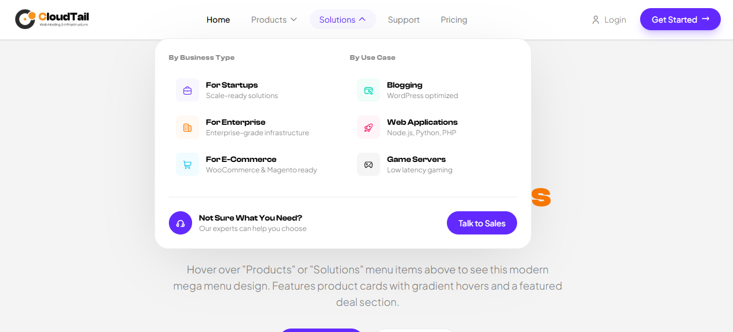Select the For Enterprise solution link

click(x=236, y=122)
